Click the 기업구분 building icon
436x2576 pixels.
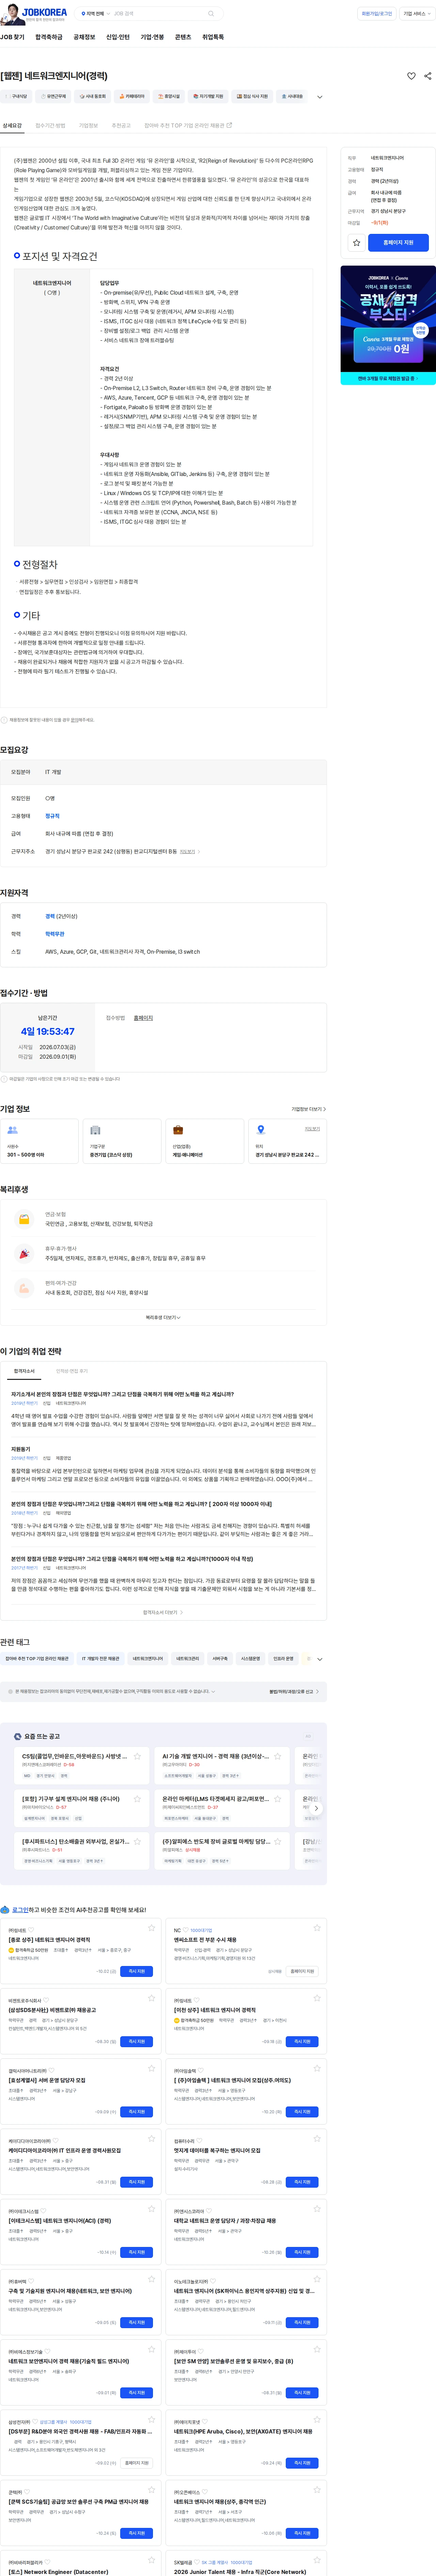pyautogui.click(x=95, y=1130)
